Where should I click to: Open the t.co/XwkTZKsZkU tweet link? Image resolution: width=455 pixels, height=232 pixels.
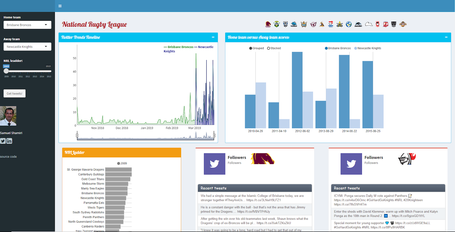tap(274, 223)
